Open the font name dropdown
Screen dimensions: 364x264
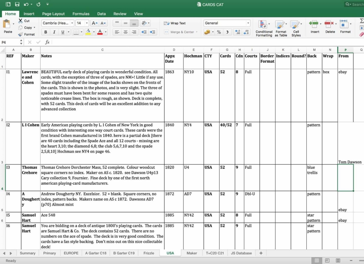(x=72, y=23)
